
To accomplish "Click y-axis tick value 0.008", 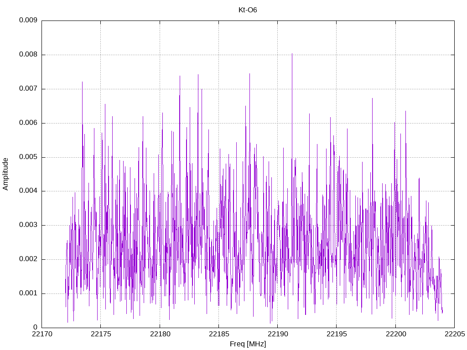I will (28, 55).
